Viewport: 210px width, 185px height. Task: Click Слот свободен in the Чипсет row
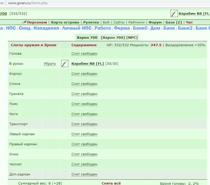(84, 164)
